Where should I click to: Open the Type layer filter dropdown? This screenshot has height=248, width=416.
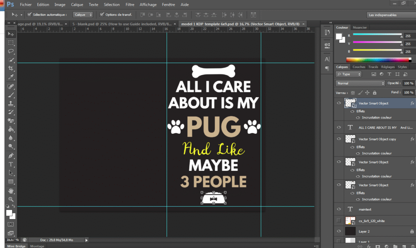pos(349,74)
